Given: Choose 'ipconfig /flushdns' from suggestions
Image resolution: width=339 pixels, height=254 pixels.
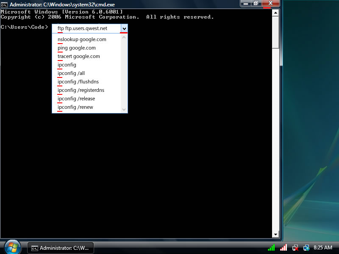Looking at the screenshot, I should coord(78,82).
